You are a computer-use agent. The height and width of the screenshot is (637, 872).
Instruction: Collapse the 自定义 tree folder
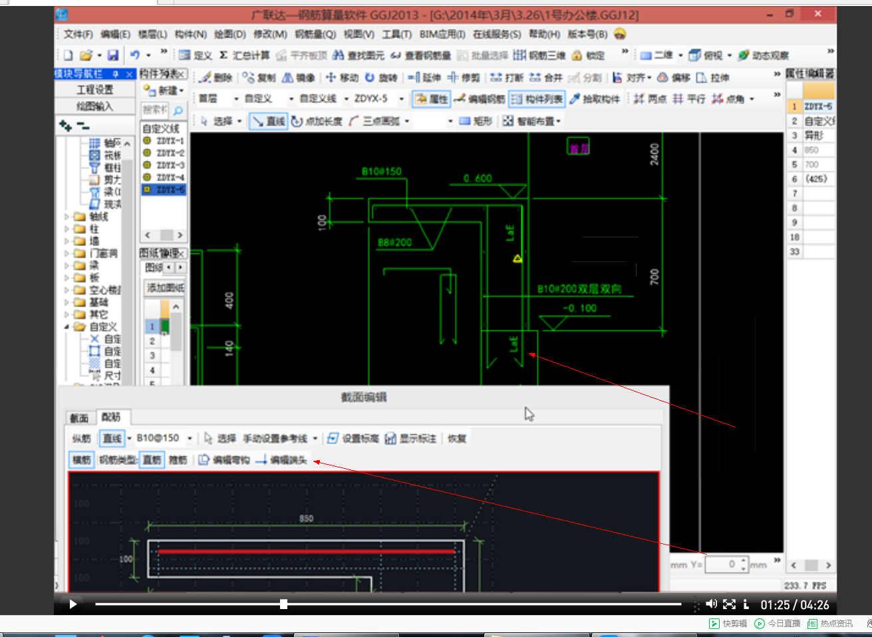point(67,326)
